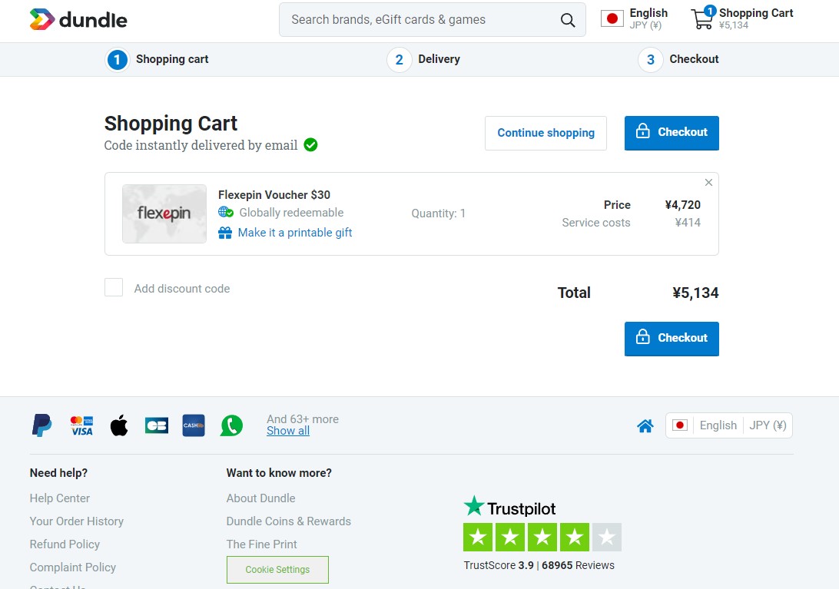Click the Quantity: 1 text
The image size is (839, 589).
point(438,213)
